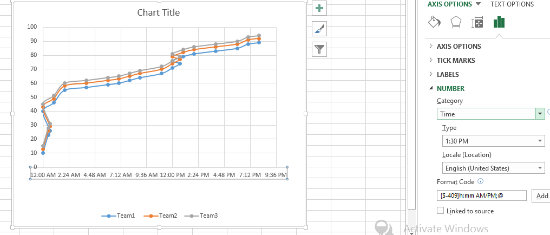550x235 pixels.
Task: Open the Chart Elements plus button
Action: point(319,8)
